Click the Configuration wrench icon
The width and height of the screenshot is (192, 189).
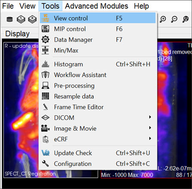tap(45, 164)
